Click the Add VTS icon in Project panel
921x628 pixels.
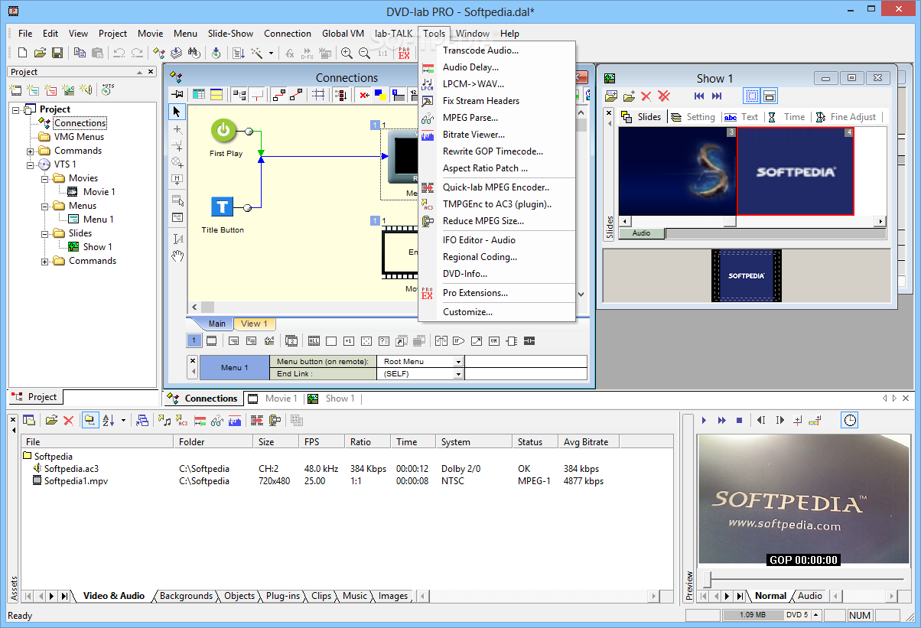point(107,89)
